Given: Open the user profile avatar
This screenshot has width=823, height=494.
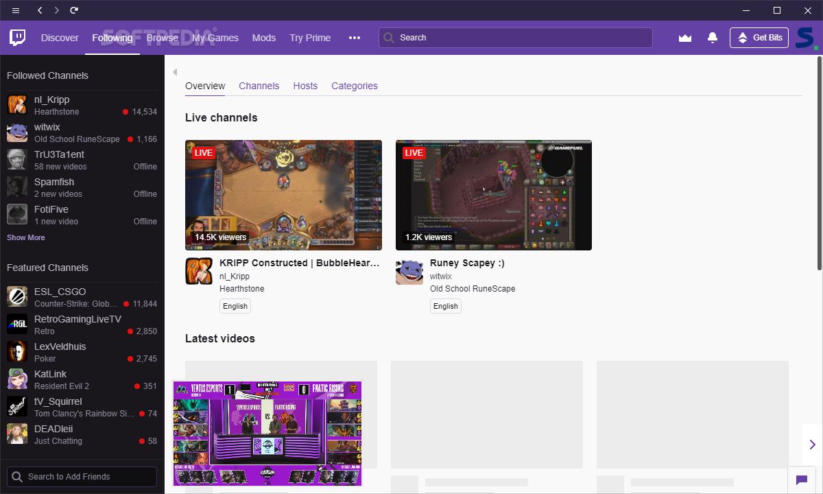Looking at the screenshot, I should pyautogui.click(x=806, y=38).
